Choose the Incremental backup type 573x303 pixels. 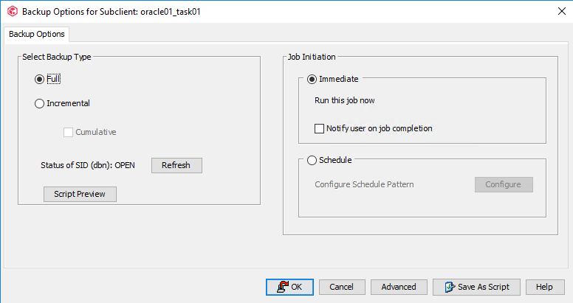tap(40, 104)
